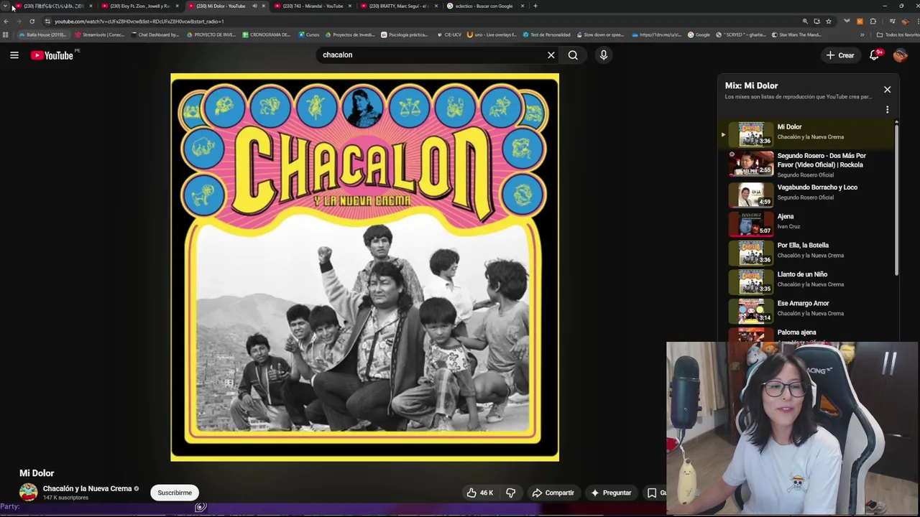Open the Streamloots bookmark
920x517 pixels.
99,34
